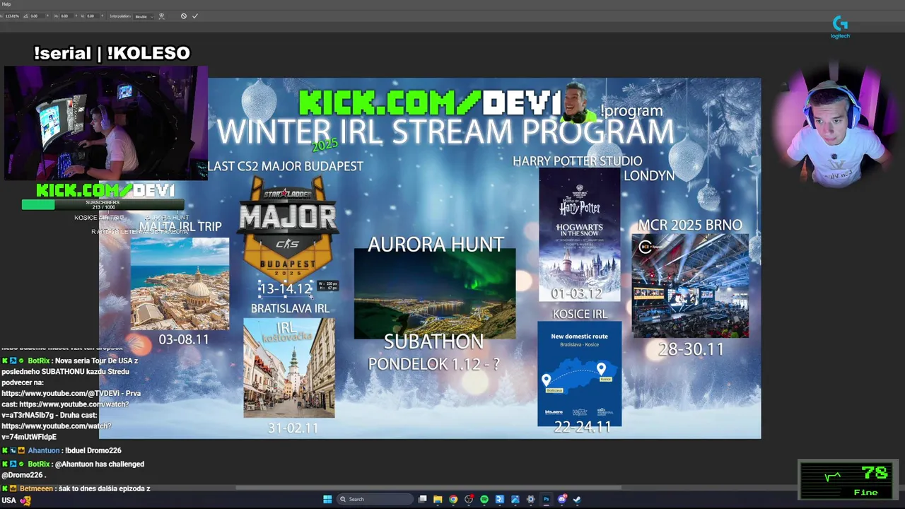Click the taskbar Search box
The width and height of the screenshot is (905, 509).
(x=375, y=499)
